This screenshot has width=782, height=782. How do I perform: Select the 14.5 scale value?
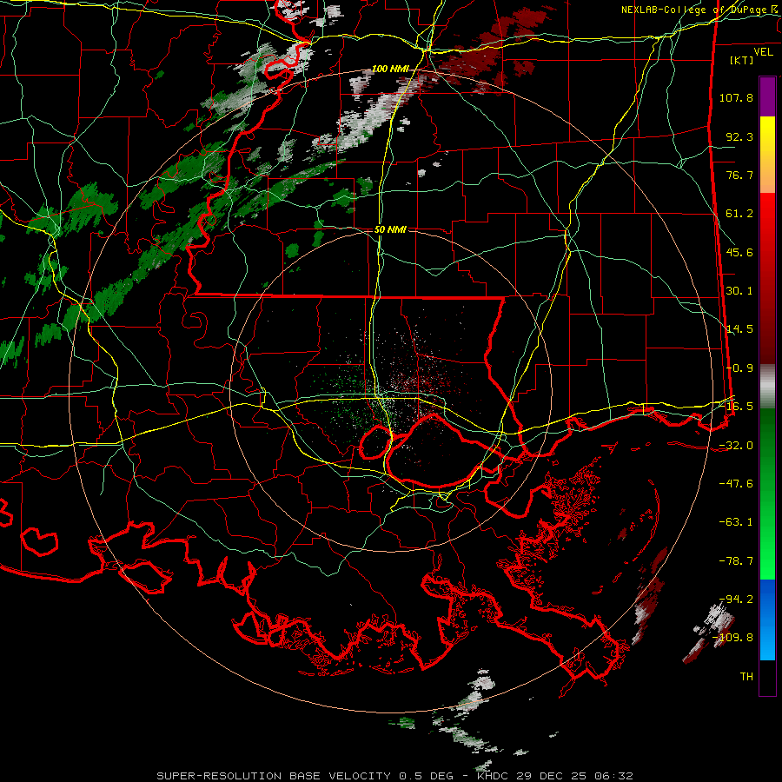[x=739, y=329]
